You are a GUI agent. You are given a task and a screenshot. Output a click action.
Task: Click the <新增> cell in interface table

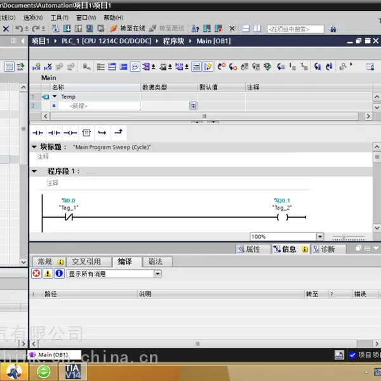[x=100, y=106]
